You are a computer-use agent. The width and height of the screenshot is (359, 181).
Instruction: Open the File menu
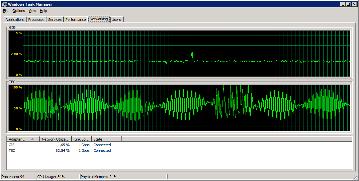click(x=6, y=11)
